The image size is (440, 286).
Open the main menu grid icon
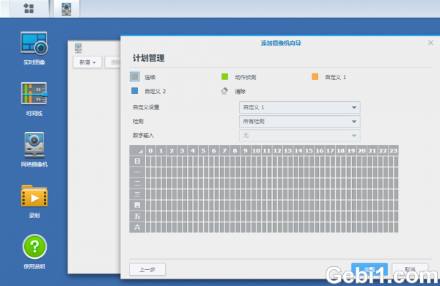point(29,8)
